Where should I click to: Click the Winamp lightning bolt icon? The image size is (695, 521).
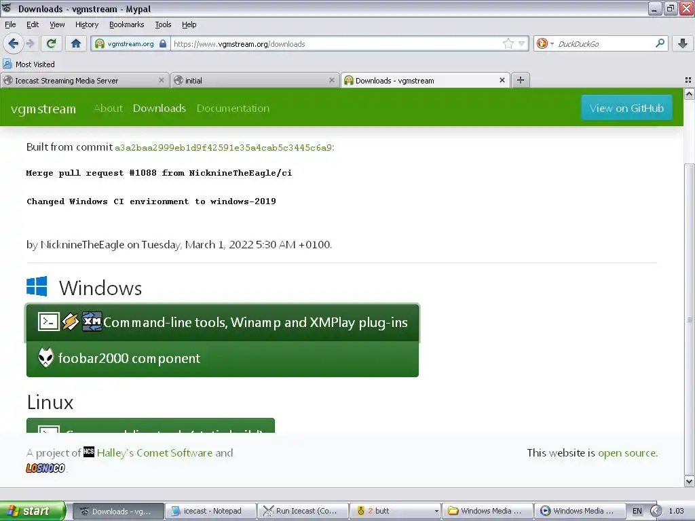(x=70, y=322)
